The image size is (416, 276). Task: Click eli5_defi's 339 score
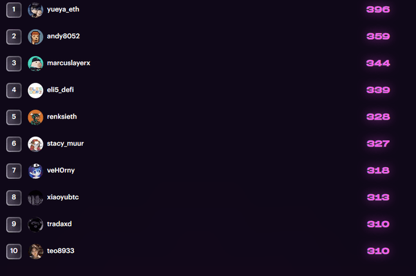pos(378,90)
